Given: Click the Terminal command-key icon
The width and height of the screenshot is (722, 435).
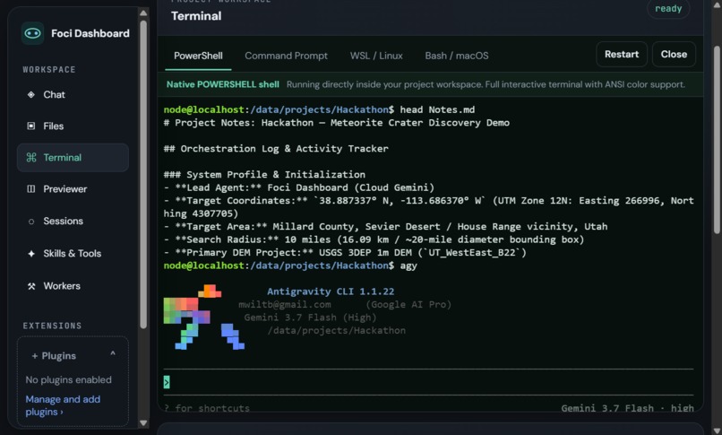Looking at the screenshot, I should pyautogui.click(x=30, y=158).
